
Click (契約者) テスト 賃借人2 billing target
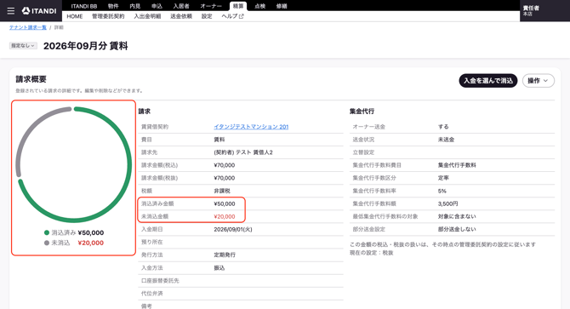click(243, 152)
